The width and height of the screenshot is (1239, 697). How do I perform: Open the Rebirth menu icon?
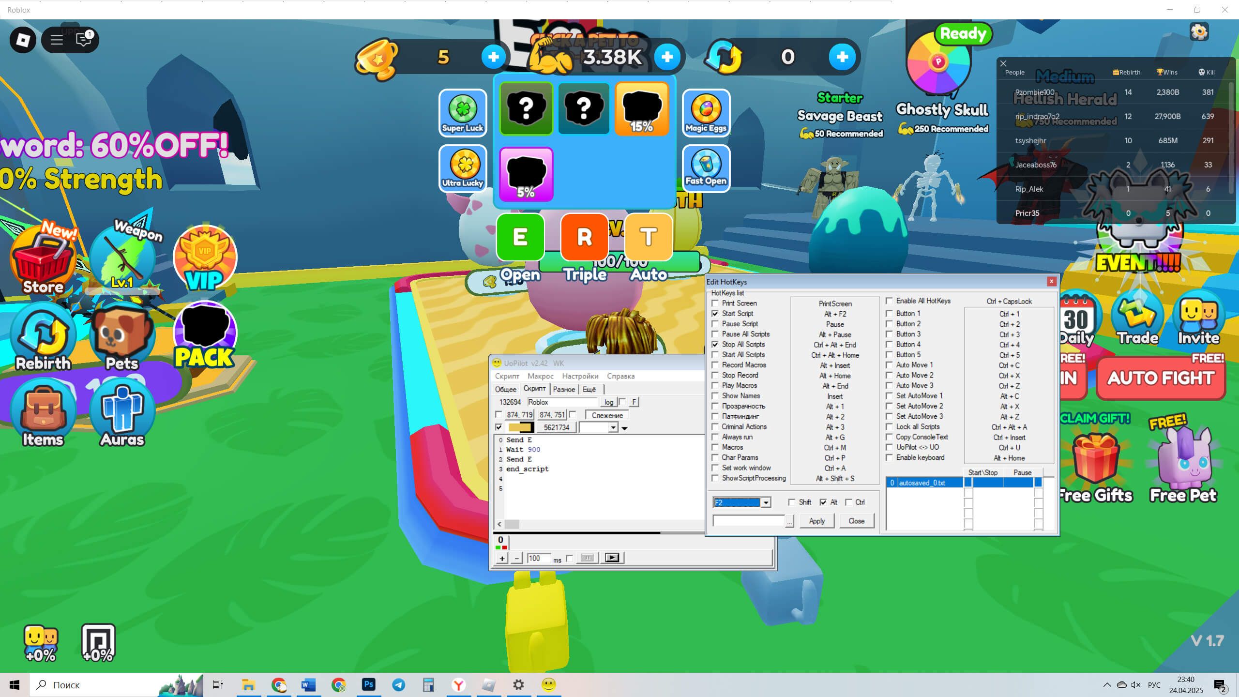point(43,336)
